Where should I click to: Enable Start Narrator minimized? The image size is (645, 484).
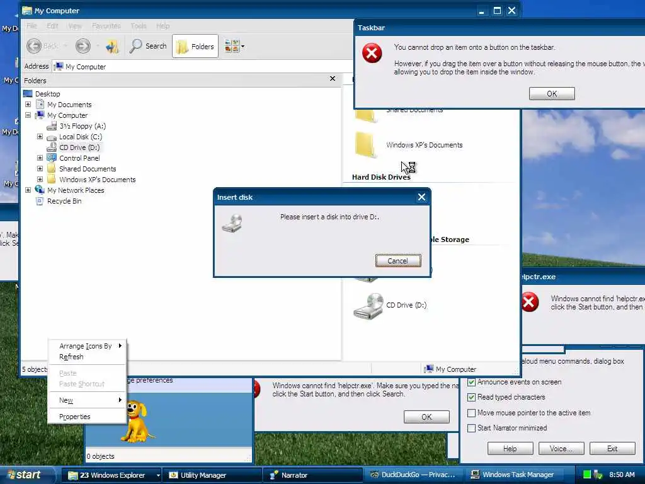[471, 428]
